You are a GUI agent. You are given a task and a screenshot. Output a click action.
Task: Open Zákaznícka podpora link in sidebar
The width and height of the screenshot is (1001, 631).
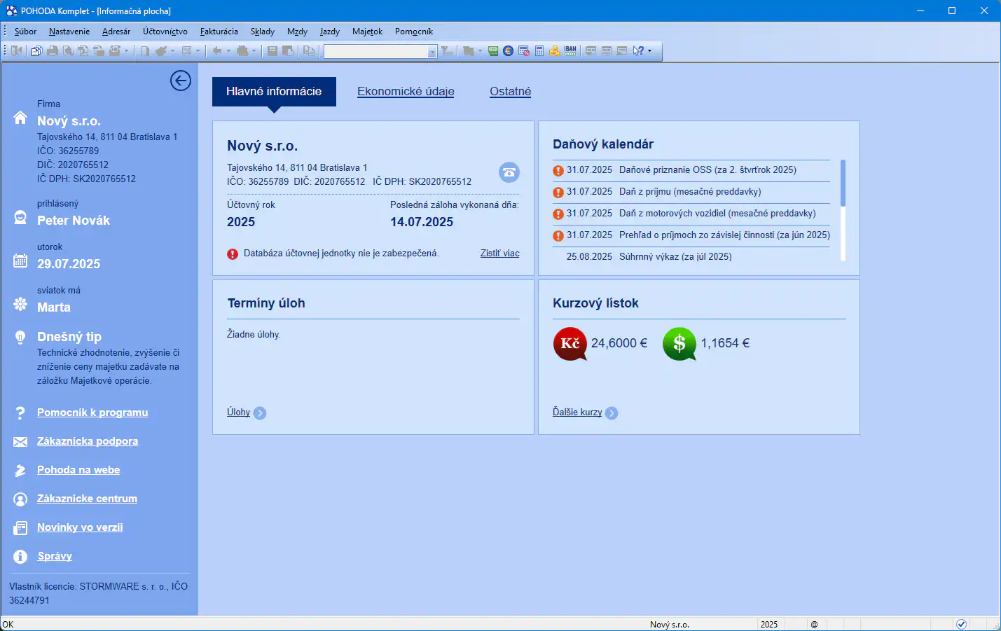(87, 441)
